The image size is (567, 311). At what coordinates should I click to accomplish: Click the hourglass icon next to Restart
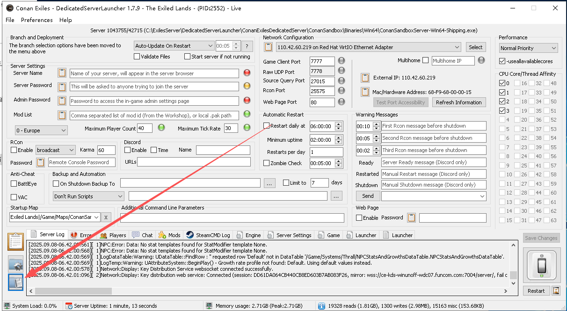pyautogui.click(x=555, y=290)
